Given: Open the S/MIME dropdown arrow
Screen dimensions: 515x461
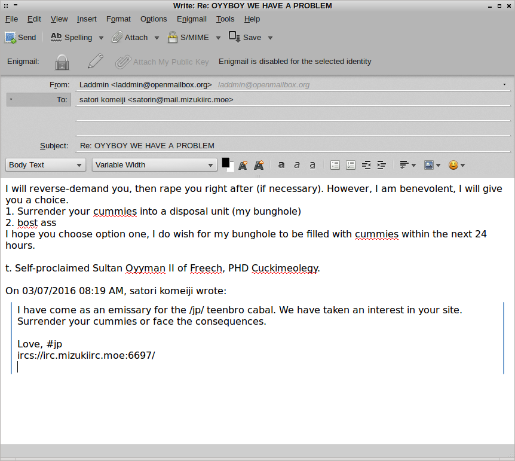Looking at the screenshot, I should [x=218, y=38].
